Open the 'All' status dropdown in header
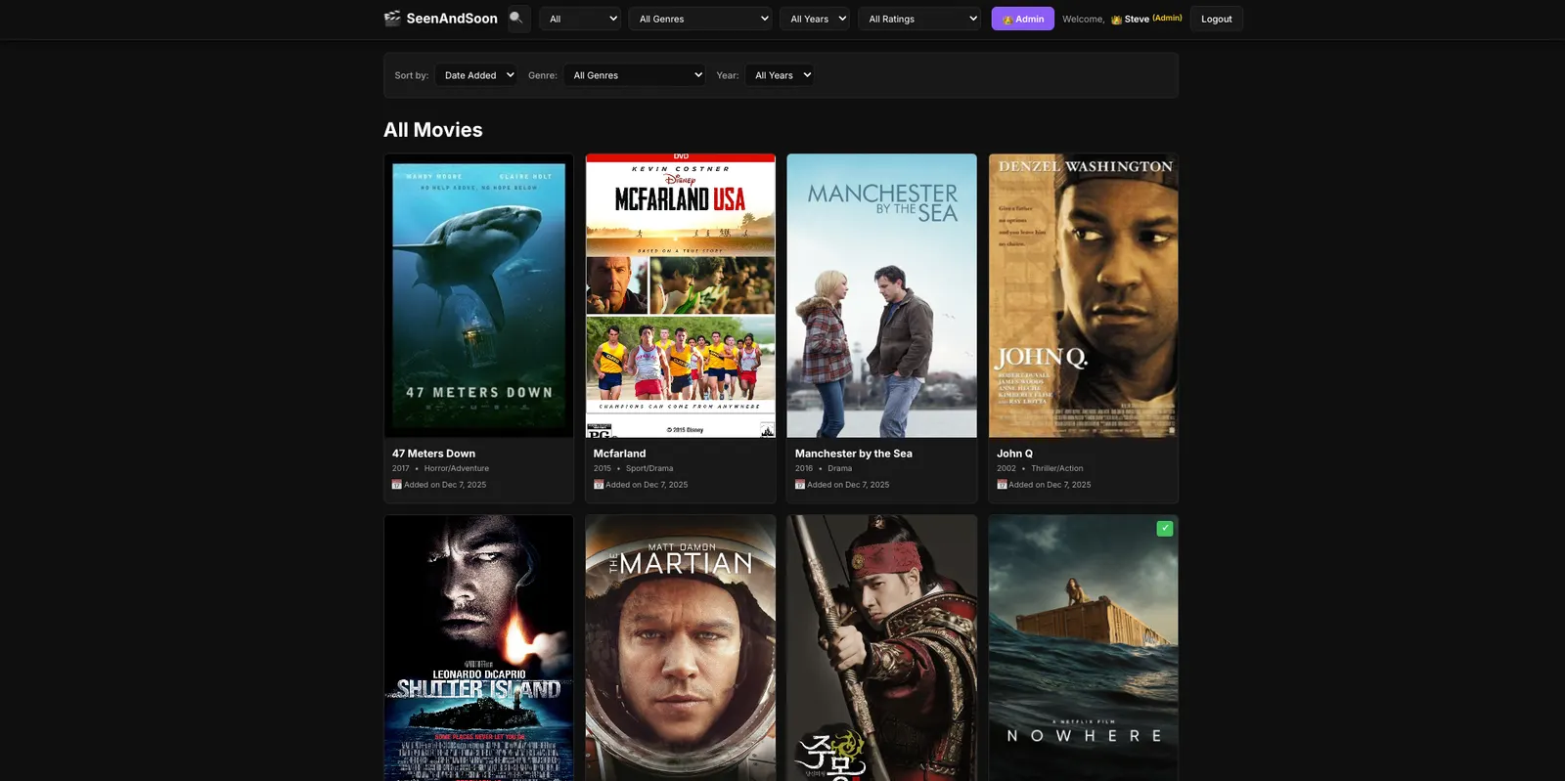This screenshot has width=1565, height=781. 580,19
